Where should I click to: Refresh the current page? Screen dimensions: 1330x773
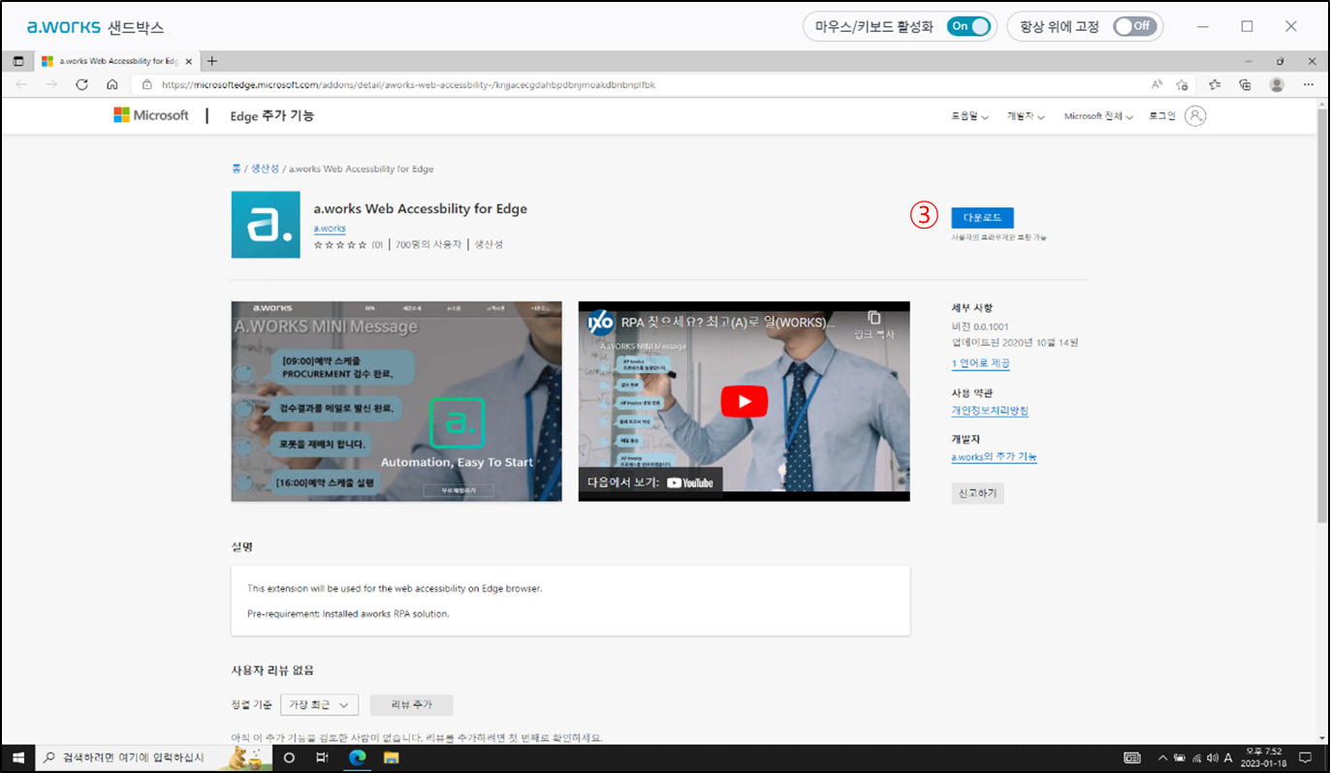(x=82, y=84)
